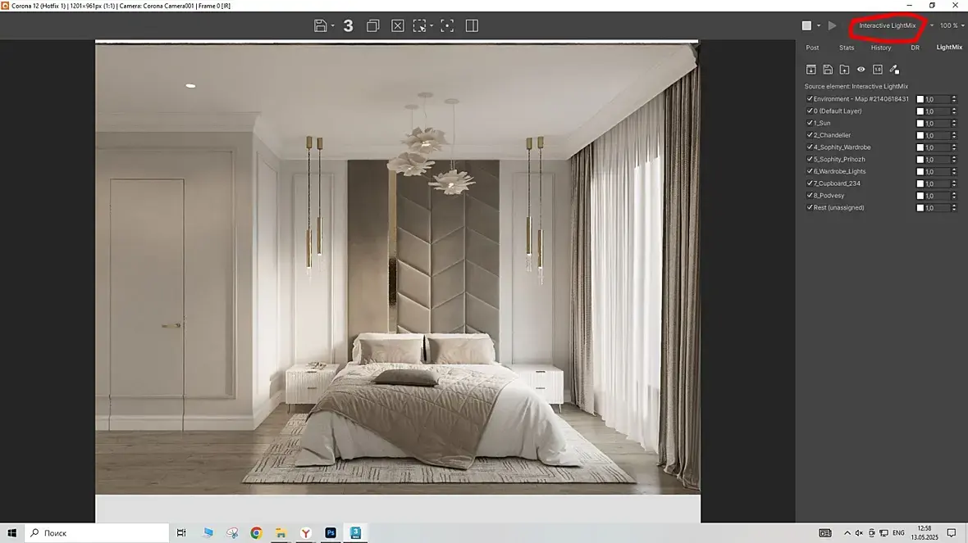Uncheck the 2_Chandelier light checkbox
This screenshot has height=543, width=968.
[x=810, y=135]
